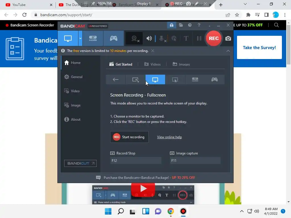
Task: Click the website search magnifier icon
Action: click(x=276, y=25)
